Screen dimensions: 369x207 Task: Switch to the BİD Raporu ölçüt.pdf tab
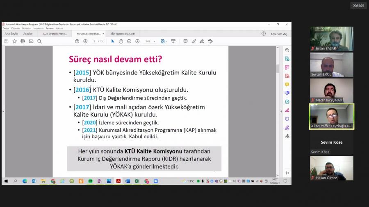click(x=122, y=34)
